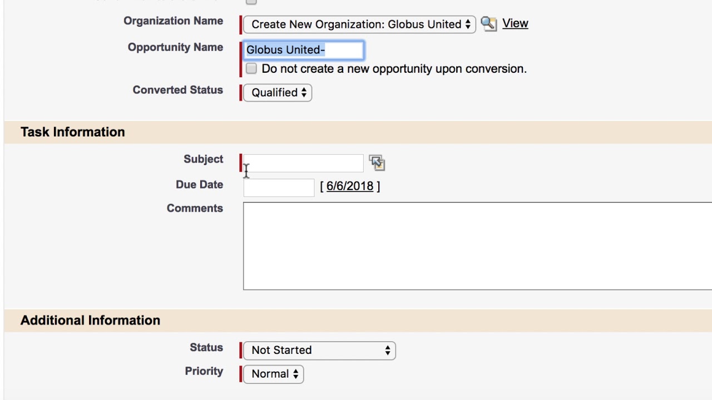This screenshot has height=400, width=712.
Task: Select the 6/6/2018 date link
Action: click(x=349, y=186)
